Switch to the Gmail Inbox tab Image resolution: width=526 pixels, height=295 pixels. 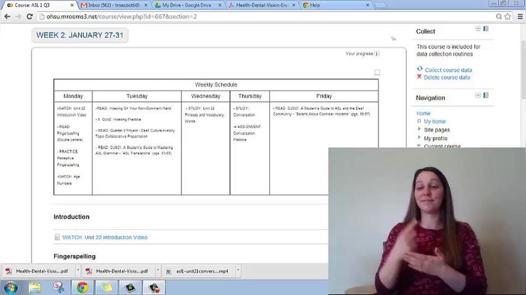112,5
